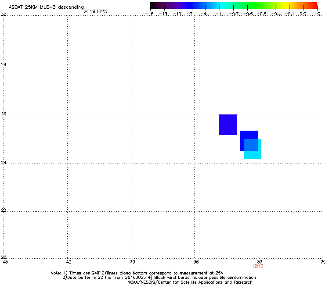Click the -0.6 label on the color scale
Image resolution: width=325 pixels, height=285 pixels.
tap(248, 14)
